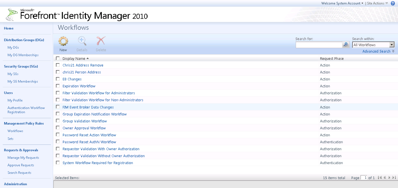Image resolution: width=398 pixels, height=188 pixels.
Task: Open the EB Changes workflow
Action: (x=72, y=79)
